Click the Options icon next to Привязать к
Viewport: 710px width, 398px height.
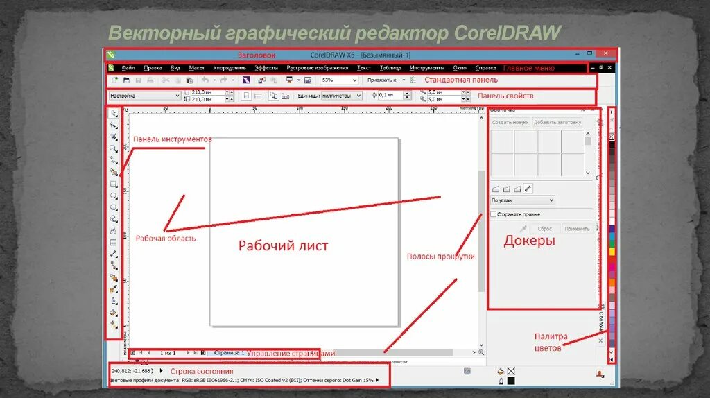[413, 80]
